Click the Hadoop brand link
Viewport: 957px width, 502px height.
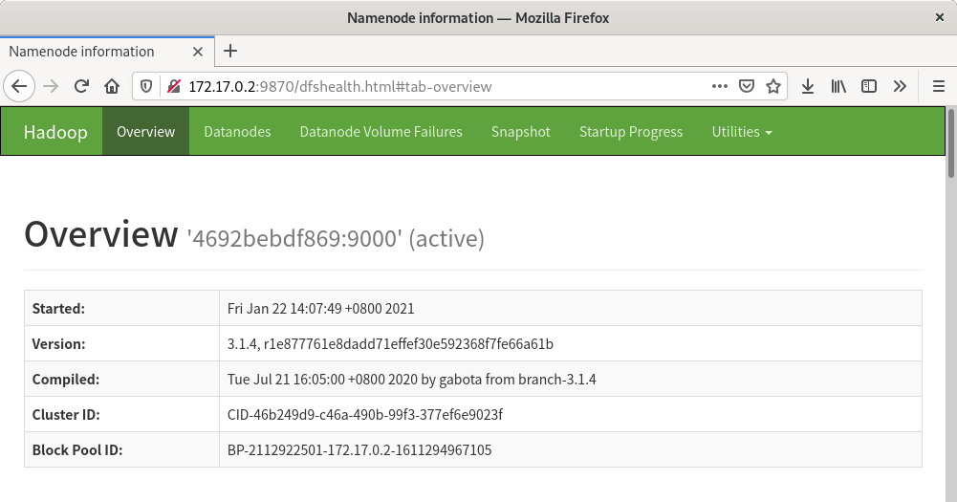pyautogui.click(x=55, y=132)
